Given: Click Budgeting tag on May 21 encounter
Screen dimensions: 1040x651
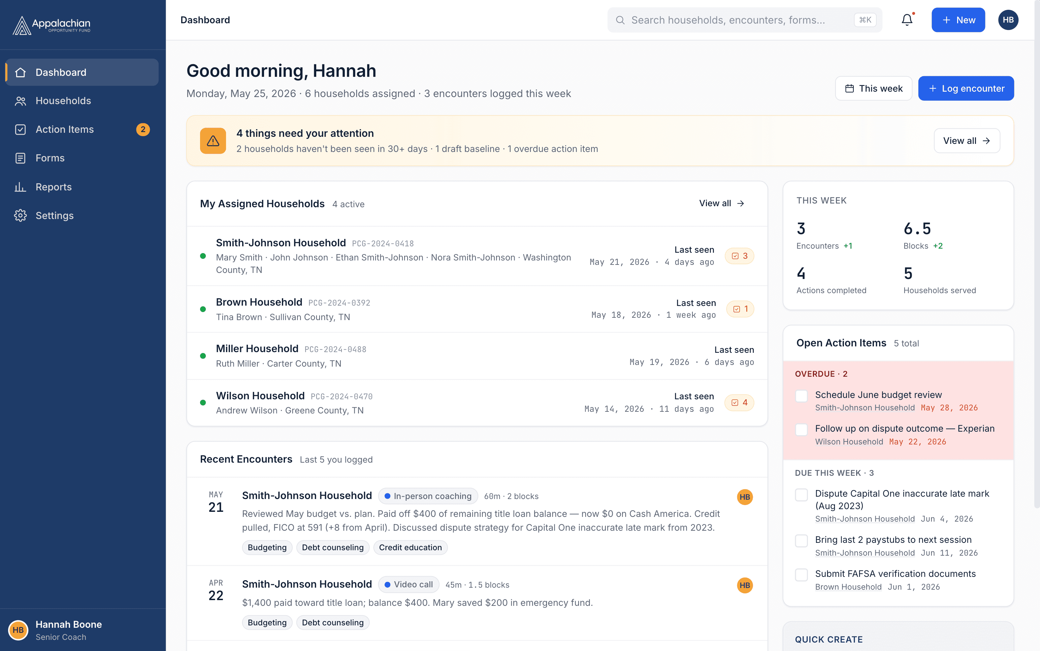Looking at the screenshot, I should [x=267, y=548].
